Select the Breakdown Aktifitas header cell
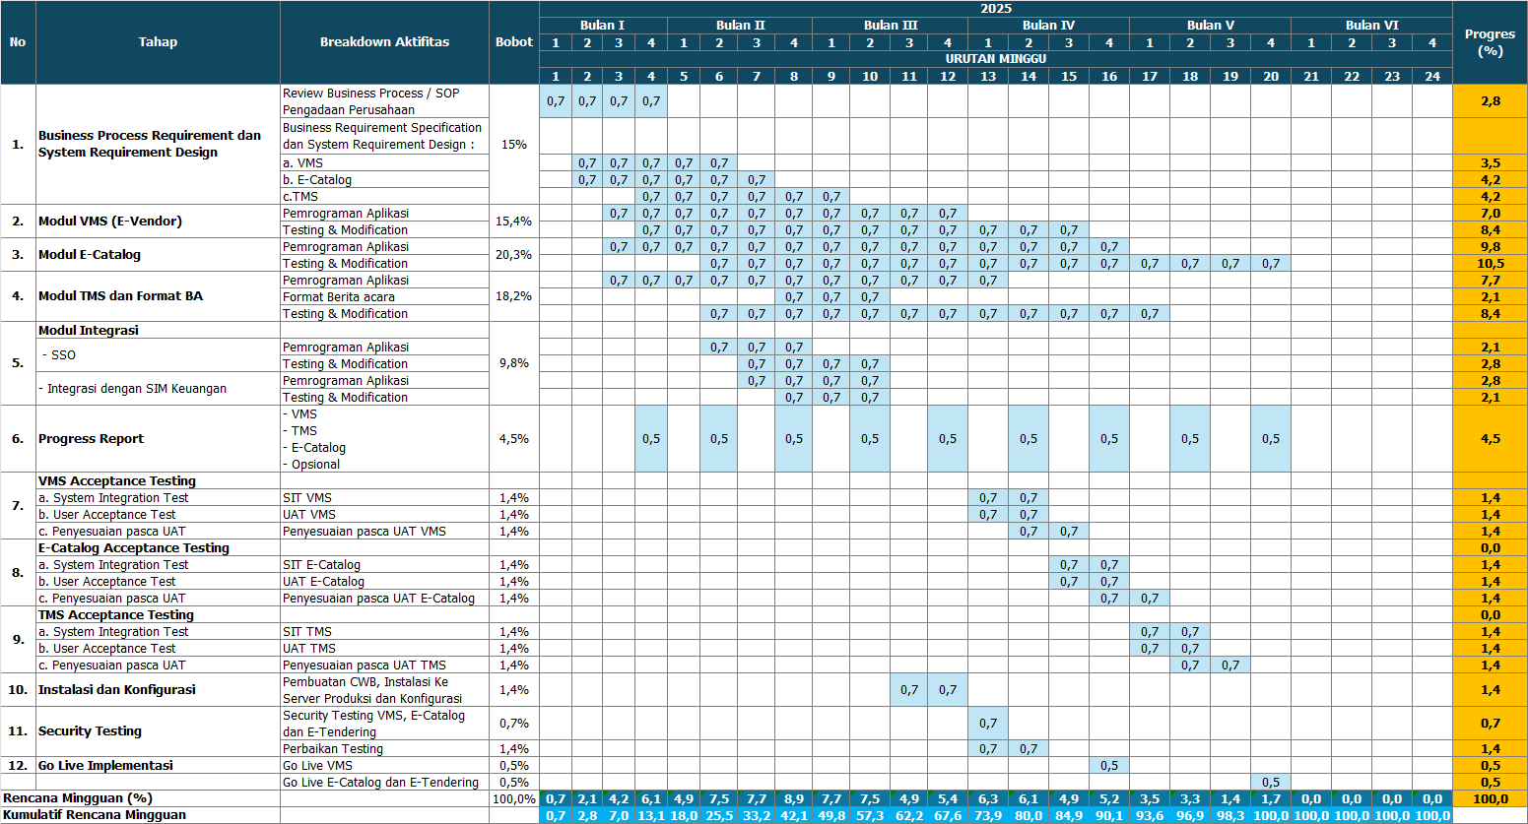Viewport: 1528px width, 824px height. pos(384,42)
